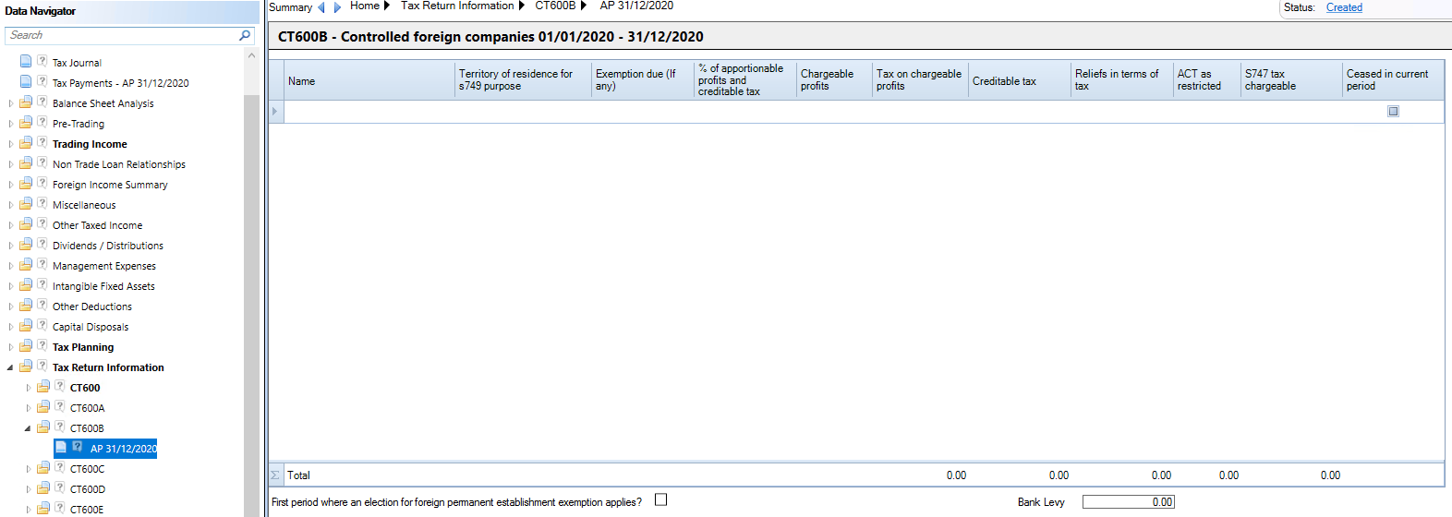This screenshot has height=517, width=1452.
Task: Click the folder icon beside Miscellaneous
Action: tap(26, 204)
